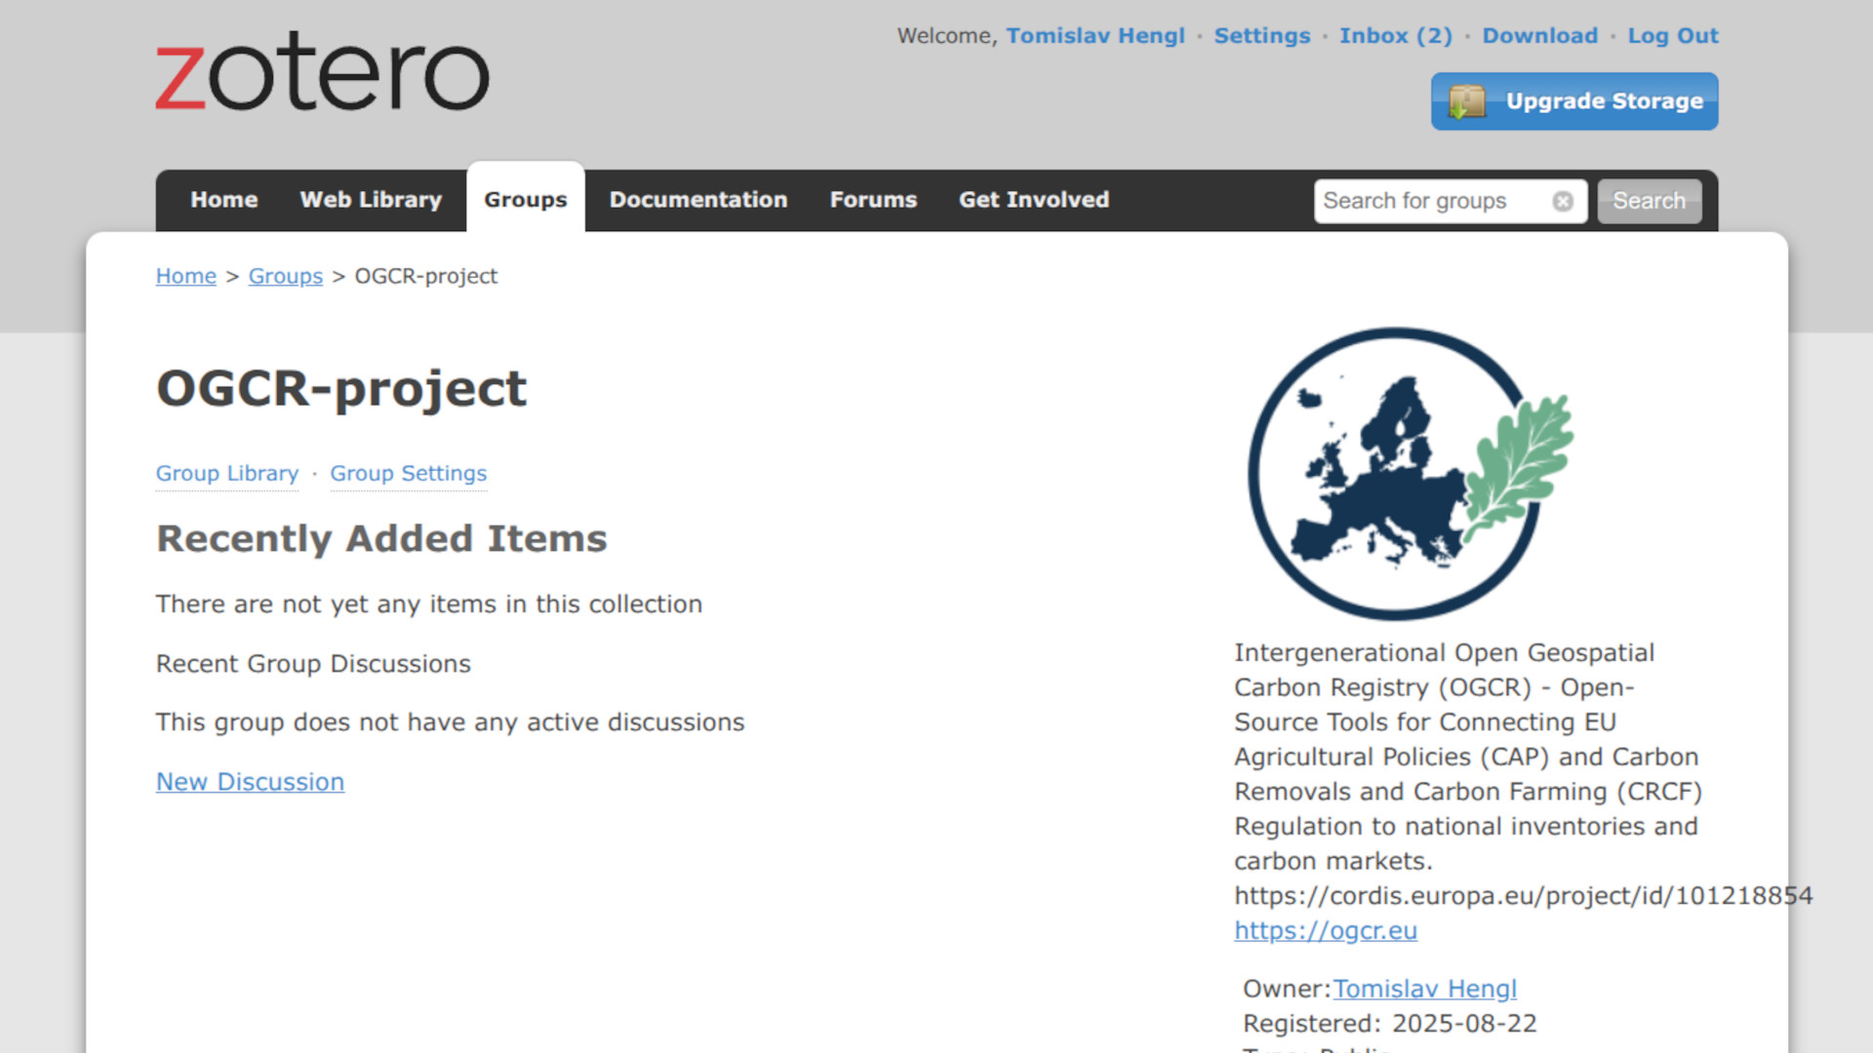This screenshot has height=1053, width=1873.
Task: Click the Zotero logo
Action: [x=322, y=73]
